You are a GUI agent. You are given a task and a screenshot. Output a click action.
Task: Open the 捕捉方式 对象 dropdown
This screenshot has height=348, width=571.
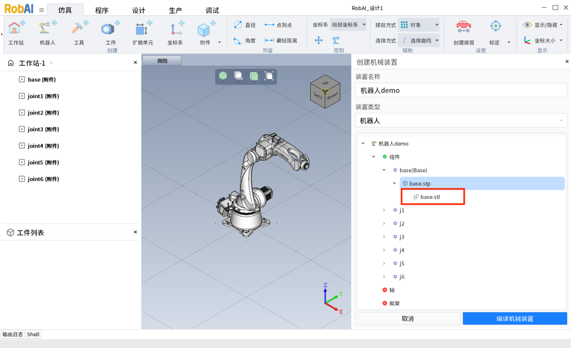(419, 25)
